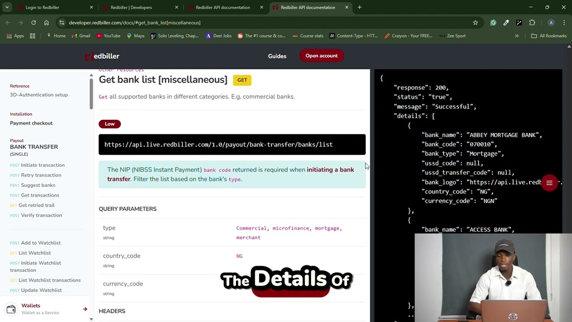Open the extensions puzzle icon
Viewport: 572px width, 322px height.
(532, 22)
